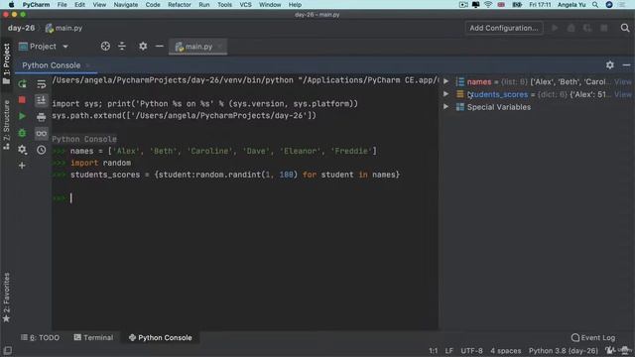Open the Run menu
The width and height of the screenshot is (635, 357).
click(204, 5)
